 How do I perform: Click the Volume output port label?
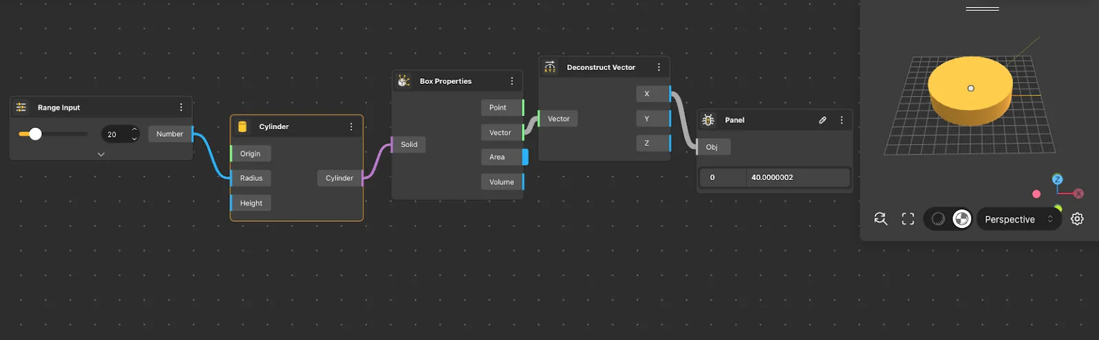pos(501,182)
